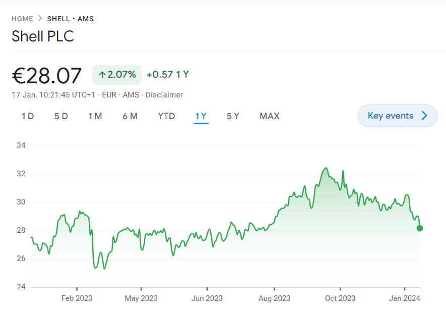The width and height of the screenshot is (446, 310).
Task: Open the Disclaimer link
Action: click(164, 95)
